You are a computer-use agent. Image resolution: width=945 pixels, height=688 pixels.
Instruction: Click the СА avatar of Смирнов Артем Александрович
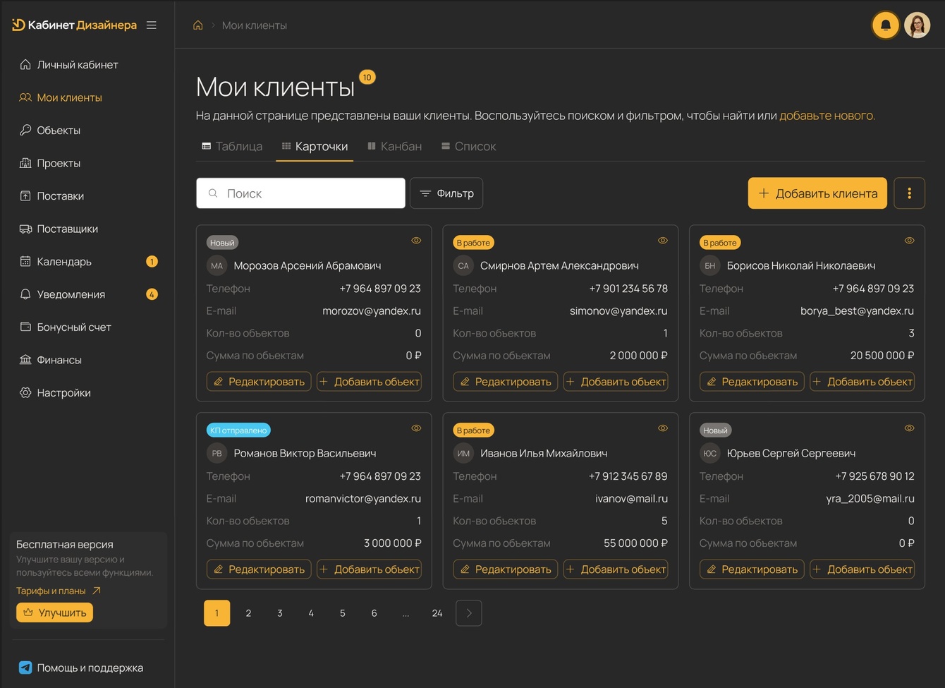[x=463, y=266]
